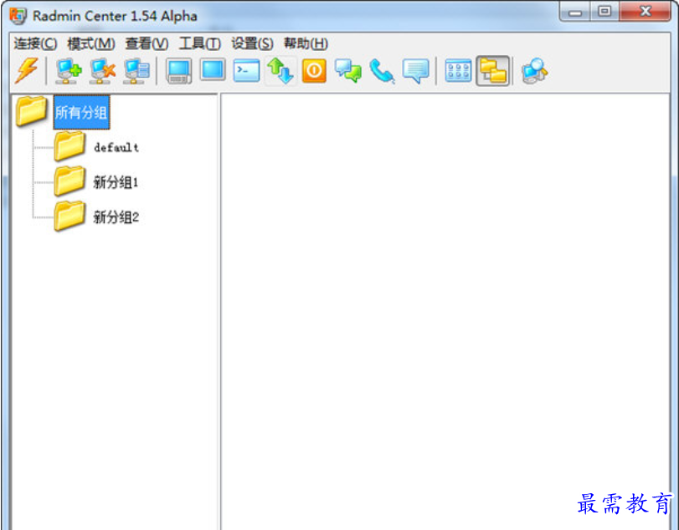
Task: Minimize the Radmin Center window
Action: pos(574,12)
